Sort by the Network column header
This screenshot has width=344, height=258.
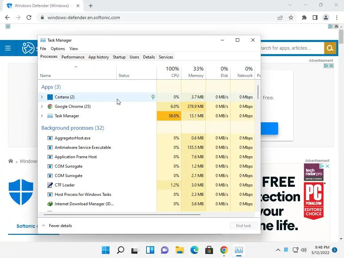tap(243, 72)
